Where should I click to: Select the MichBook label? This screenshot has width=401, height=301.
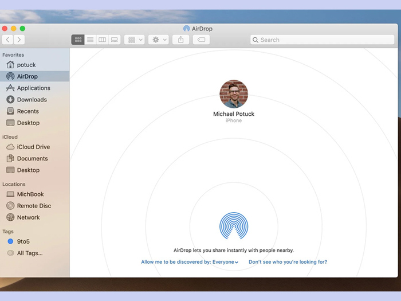(x=30, y=194)
